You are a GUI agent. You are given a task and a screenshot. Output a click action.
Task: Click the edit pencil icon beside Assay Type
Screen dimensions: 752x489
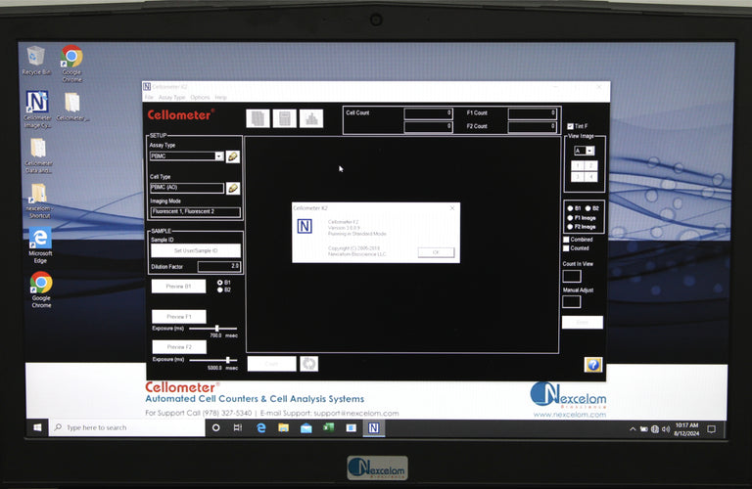(x=233, y=156)
